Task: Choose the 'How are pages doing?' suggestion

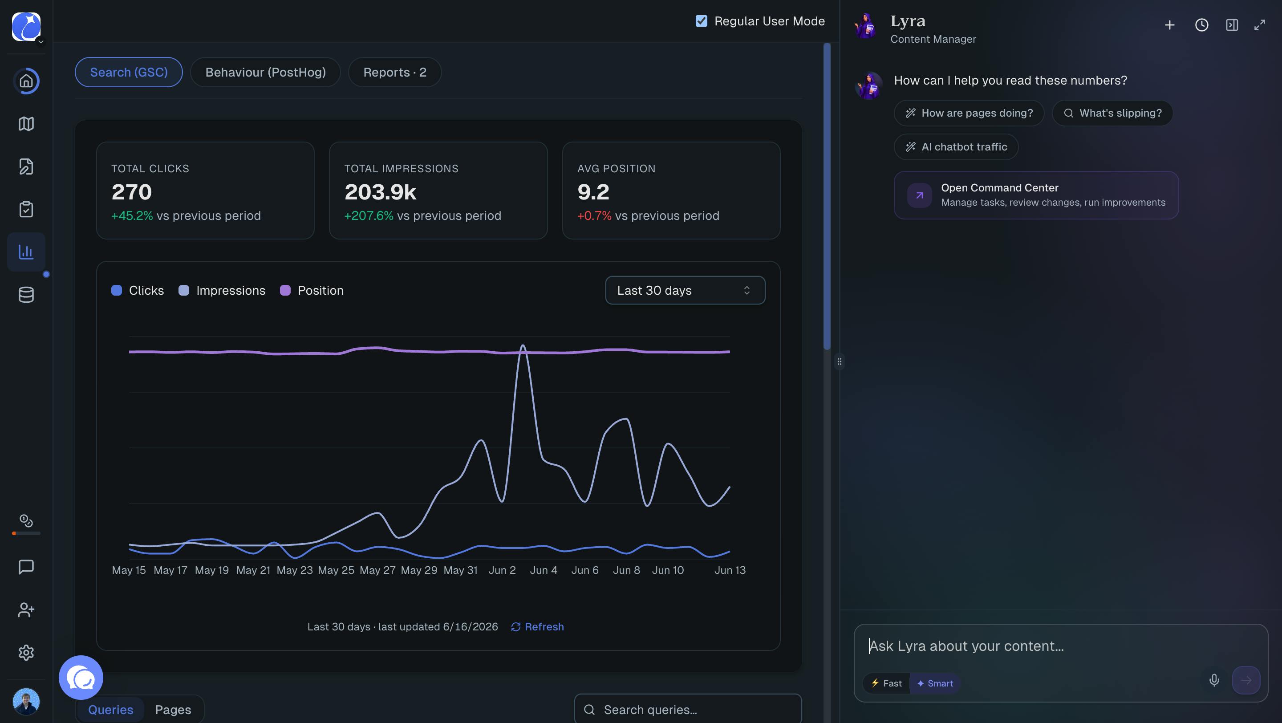Action: coord(969,113)
